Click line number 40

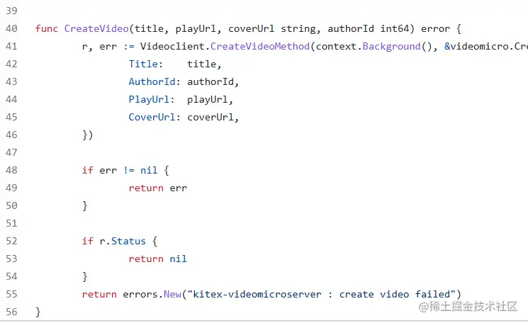11,28
